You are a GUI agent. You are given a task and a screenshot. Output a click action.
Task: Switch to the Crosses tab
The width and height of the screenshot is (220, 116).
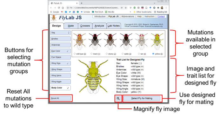[85, 26]
